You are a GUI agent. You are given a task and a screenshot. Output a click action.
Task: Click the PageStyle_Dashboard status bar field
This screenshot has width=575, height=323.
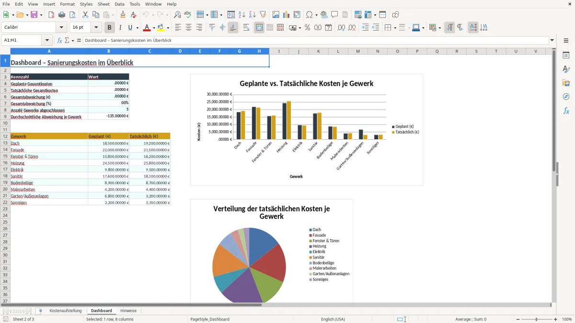pyautogui.click(x=210, y=319)
